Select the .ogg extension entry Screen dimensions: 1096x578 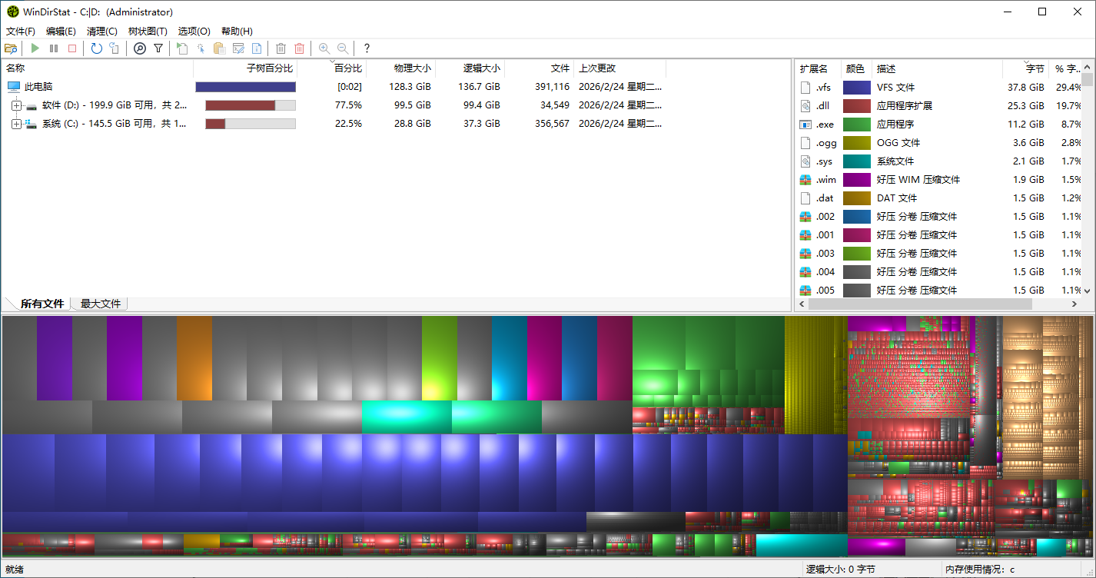click(x=922, y=142)
